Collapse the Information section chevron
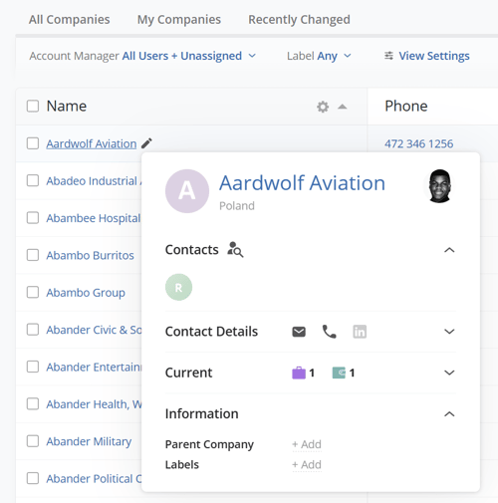 point(449,413)
